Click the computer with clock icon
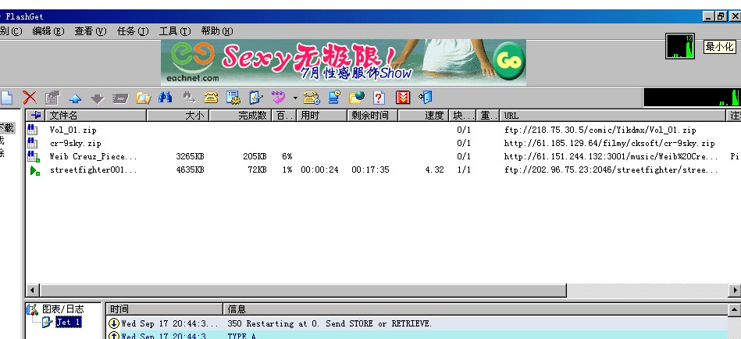This screenshot has height=339, width=741. pyautogui.click(x=335, y=98)
